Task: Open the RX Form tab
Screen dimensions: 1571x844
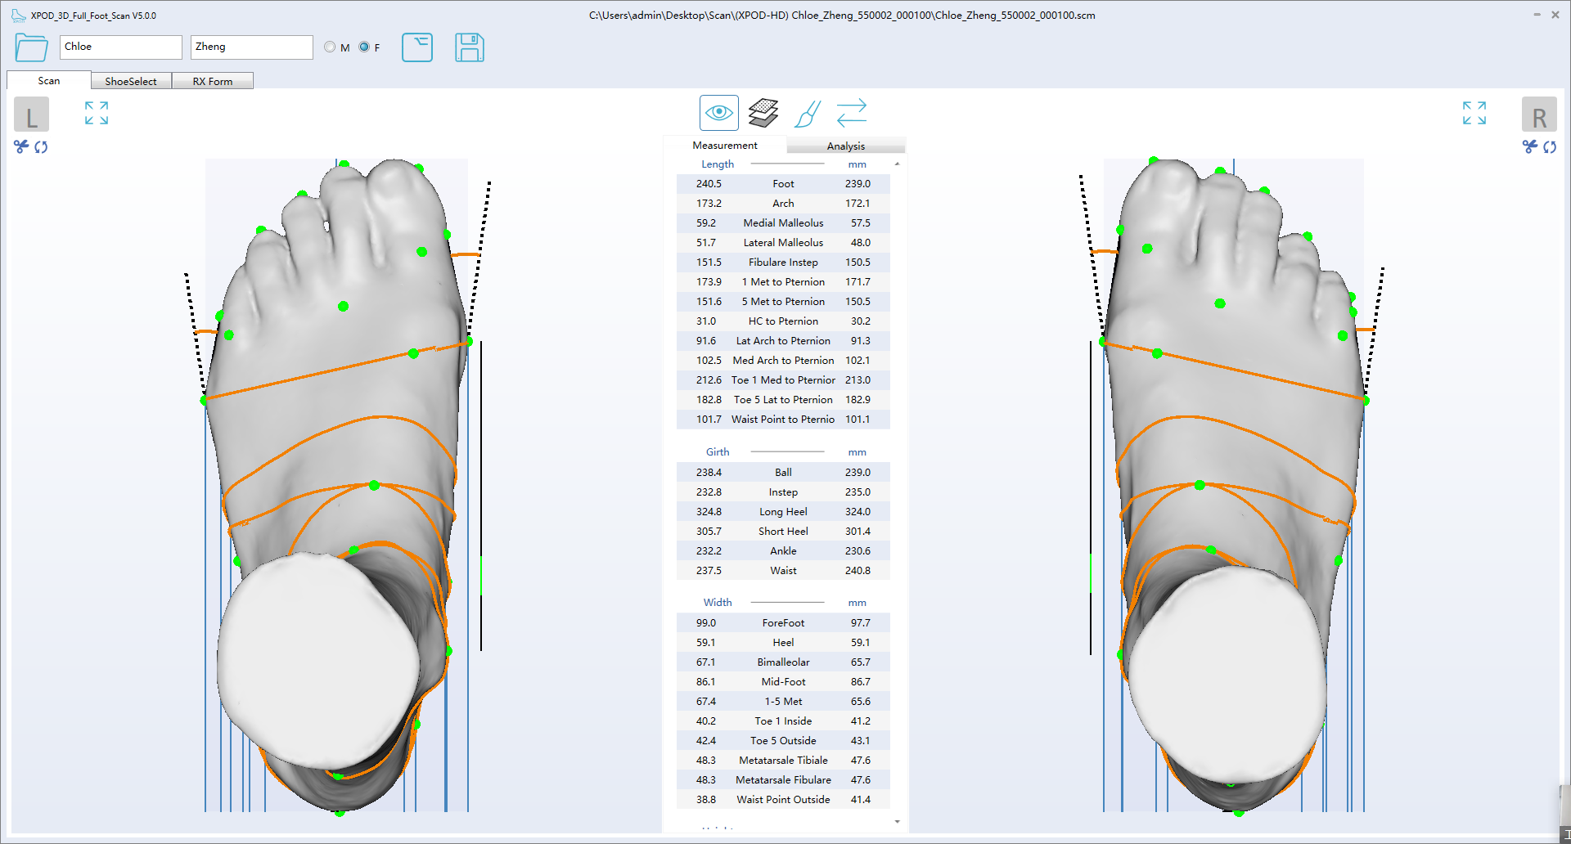Action: [x=213, y=80]
